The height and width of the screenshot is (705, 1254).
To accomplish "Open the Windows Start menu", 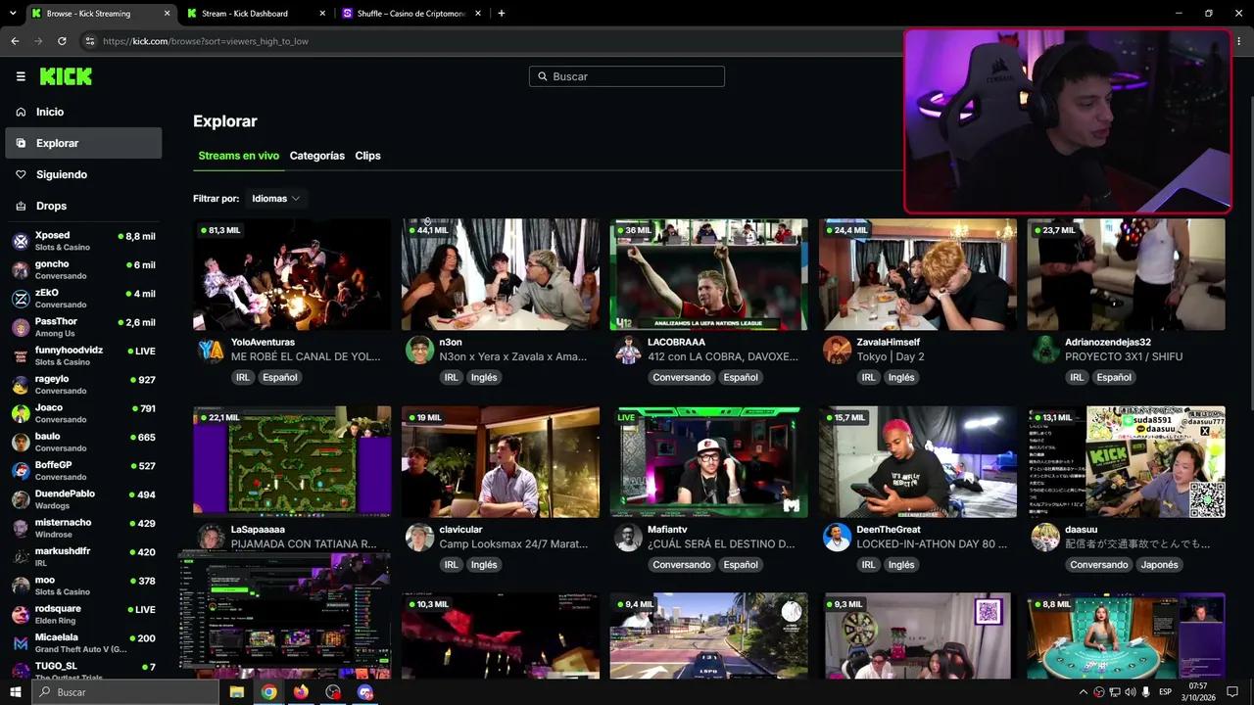I will [x=16, y=692].
